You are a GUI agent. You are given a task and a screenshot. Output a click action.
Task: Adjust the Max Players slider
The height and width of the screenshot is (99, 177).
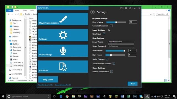(x=115, y=51)
